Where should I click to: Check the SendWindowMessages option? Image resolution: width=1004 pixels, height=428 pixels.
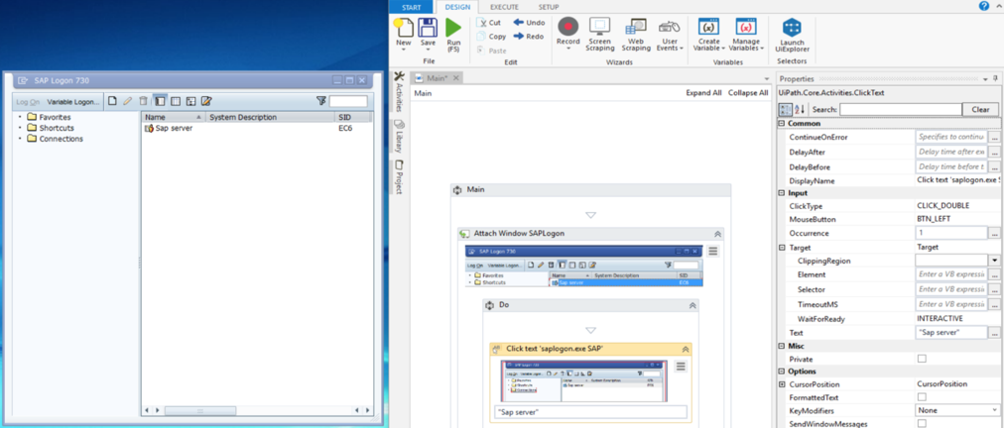pyautogui.click(x=922, y=423)
